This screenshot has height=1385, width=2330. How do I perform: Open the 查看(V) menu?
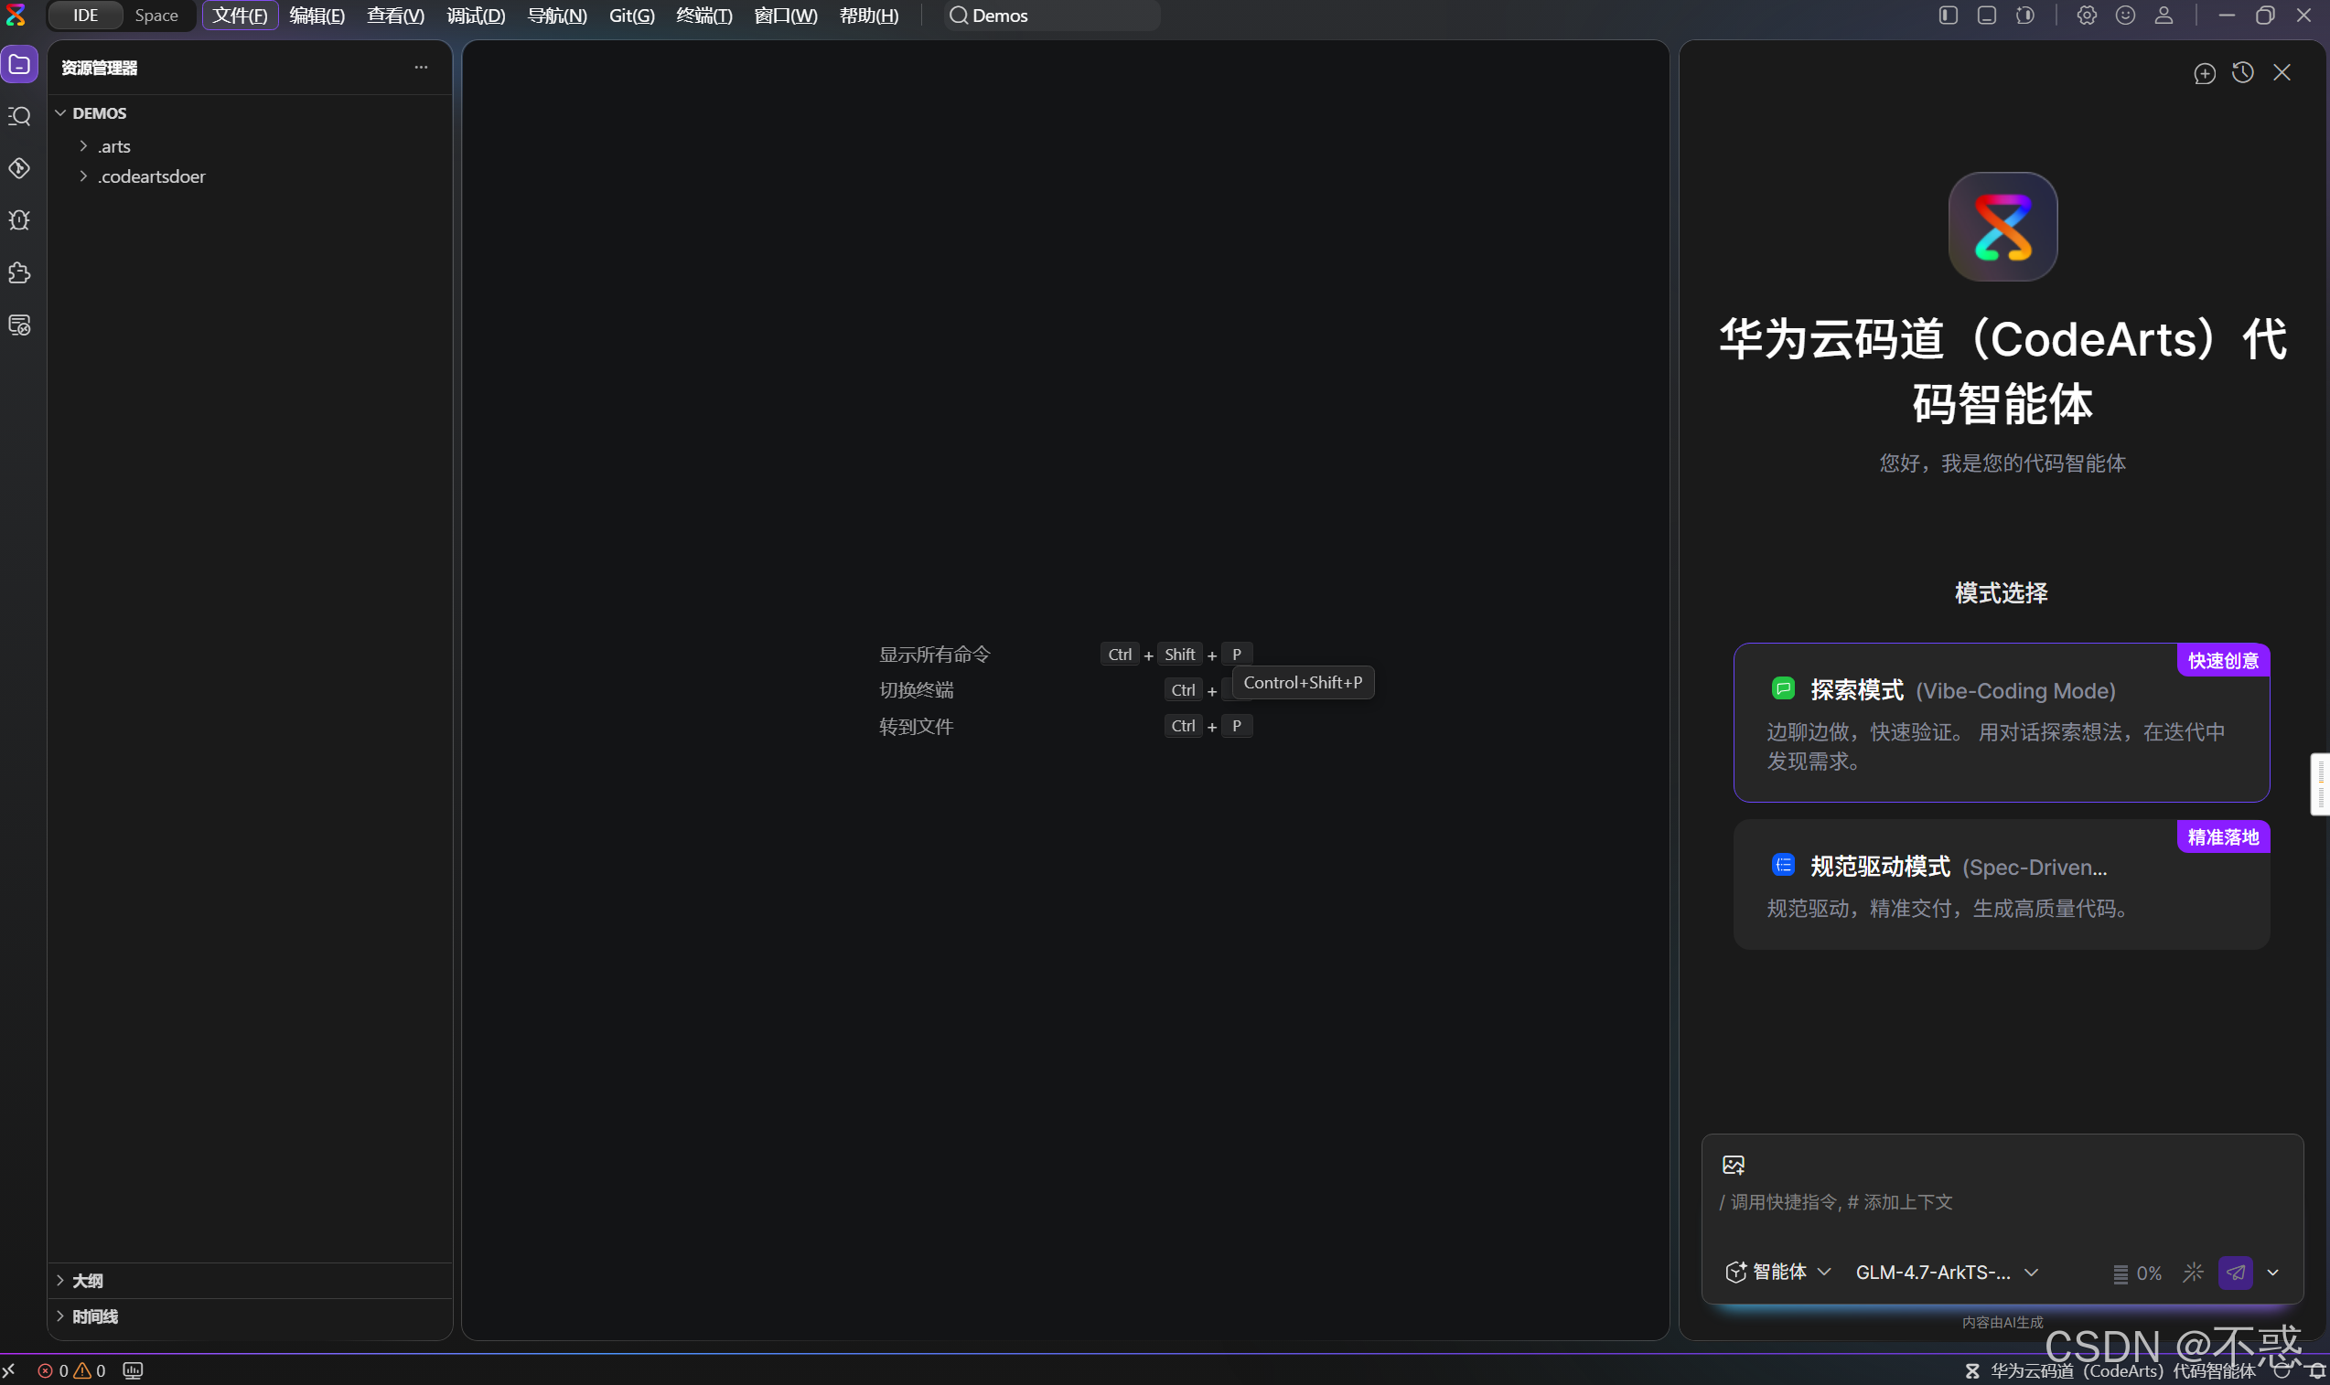click(395, 15)
